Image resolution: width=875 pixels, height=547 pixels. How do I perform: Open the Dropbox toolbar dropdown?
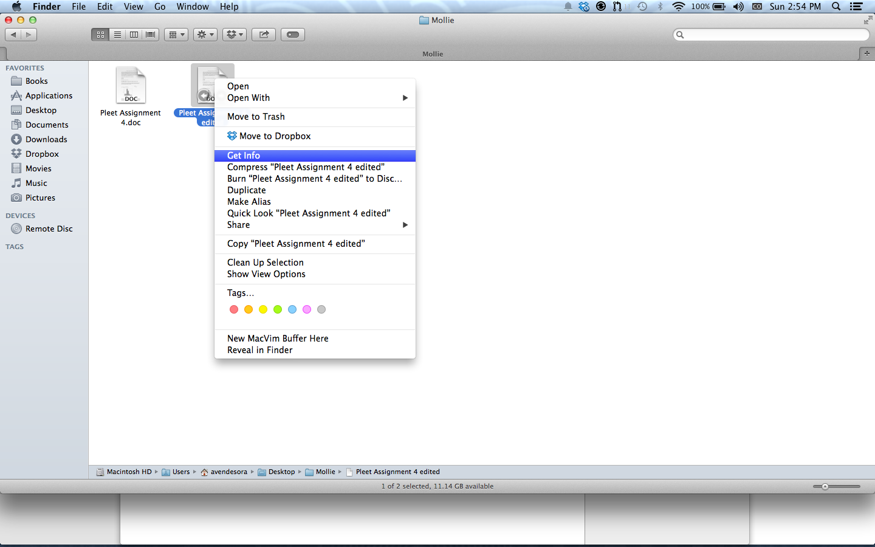[234, 35]
